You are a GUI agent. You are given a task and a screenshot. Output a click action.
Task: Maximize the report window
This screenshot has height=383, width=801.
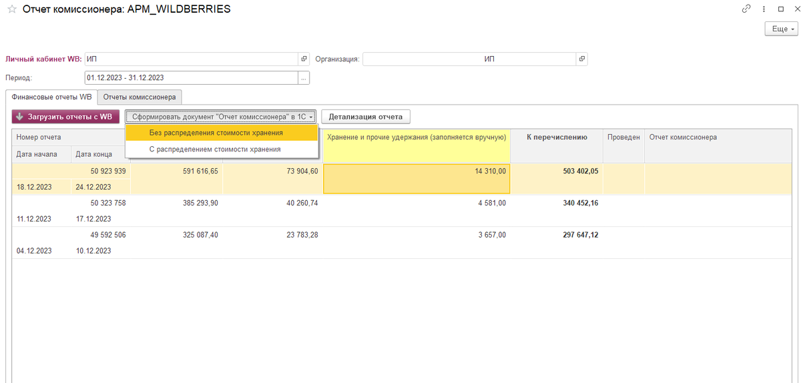pos(780,9)
